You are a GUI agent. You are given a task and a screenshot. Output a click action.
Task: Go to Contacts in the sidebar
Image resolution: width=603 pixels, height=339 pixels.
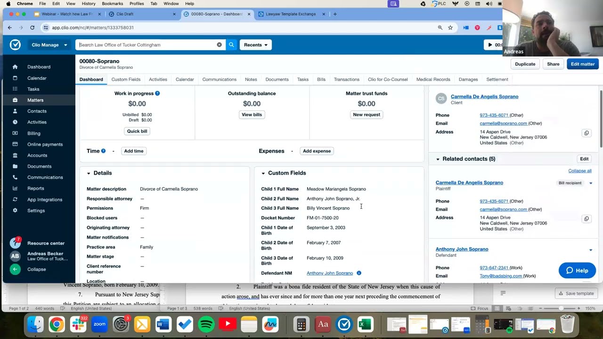click(37, 111)
